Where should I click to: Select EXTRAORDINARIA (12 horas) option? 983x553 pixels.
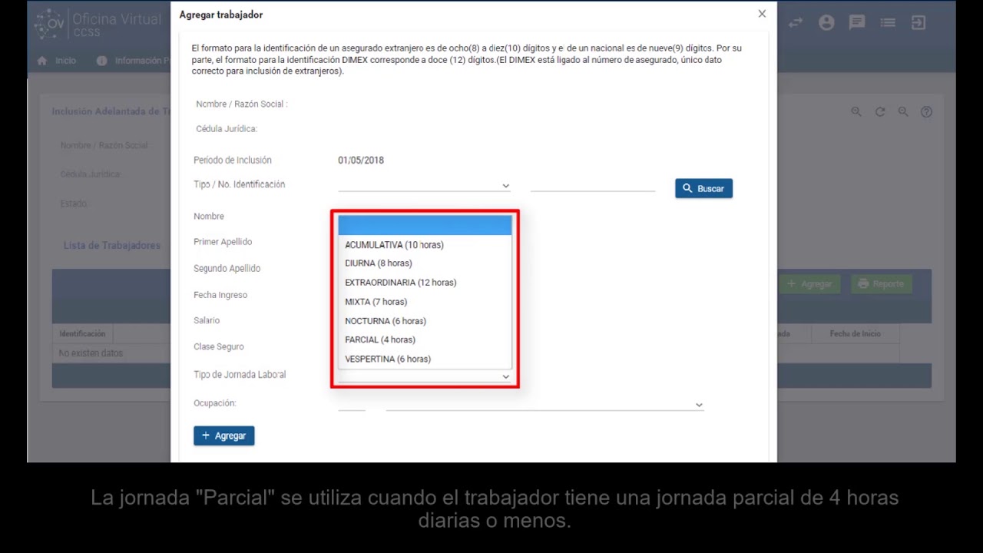(x=425, y=283)
